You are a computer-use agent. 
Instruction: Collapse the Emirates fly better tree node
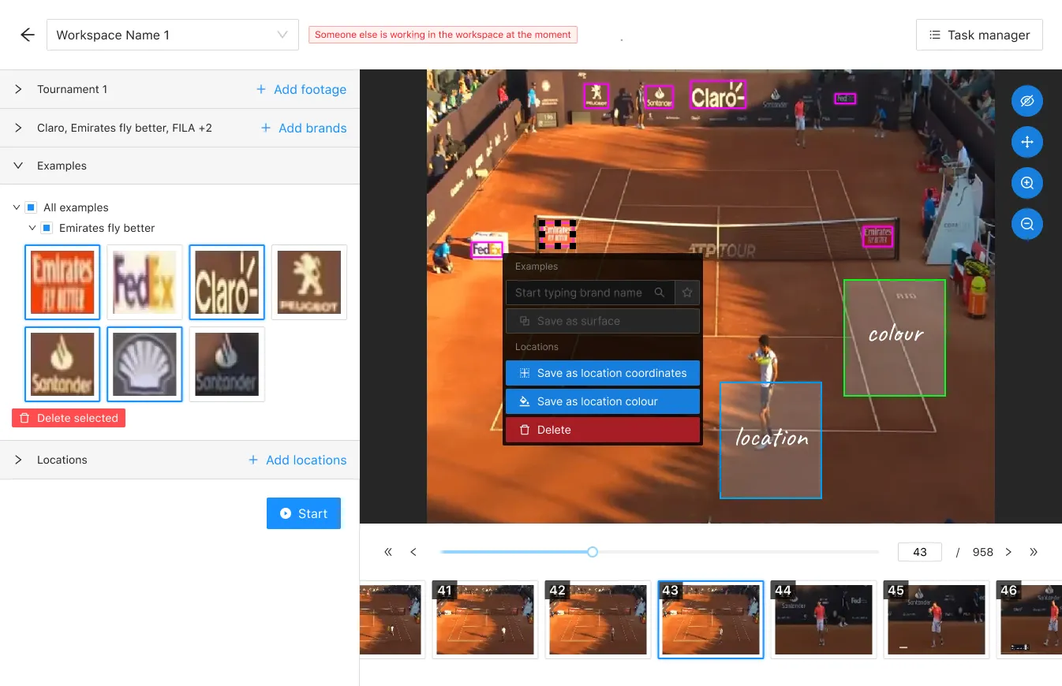pos(32,228)
